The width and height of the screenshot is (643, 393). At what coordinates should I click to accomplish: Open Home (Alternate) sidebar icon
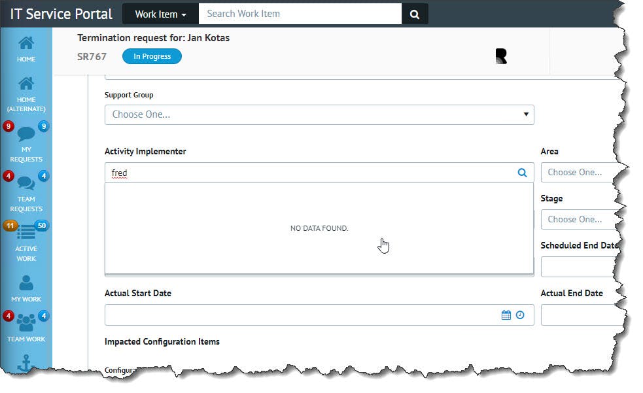pyautogui.click(x=26, y=84)
